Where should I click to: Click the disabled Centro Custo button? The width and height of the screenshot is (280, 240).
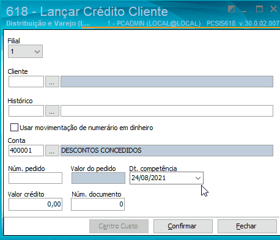(x=119, y=226)
